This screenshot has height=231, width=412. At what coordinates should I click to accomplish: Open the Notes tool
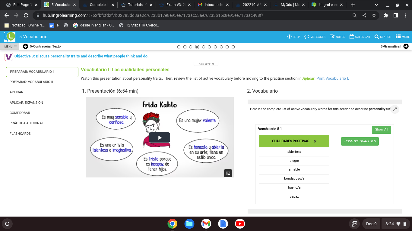(x=338, y=37)
